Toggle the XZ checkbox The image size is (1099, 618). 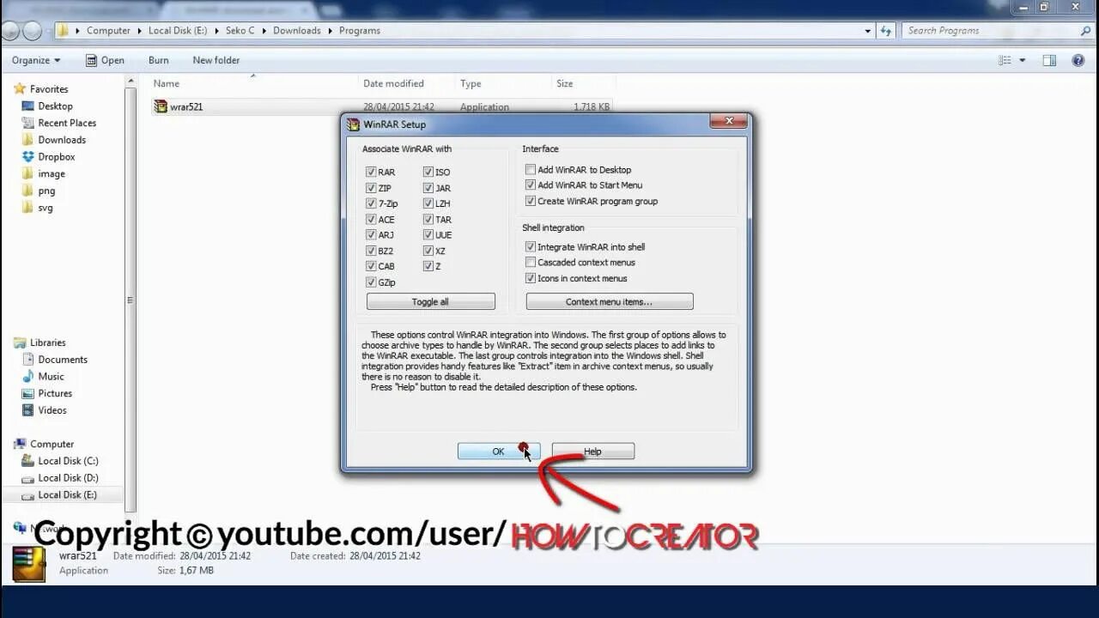click(428, 251)
